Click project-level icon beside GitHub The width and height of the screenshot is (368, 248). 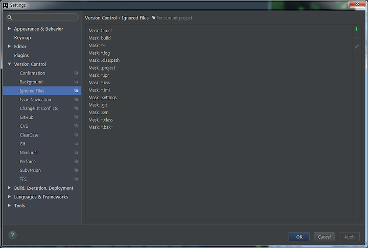(76, 117)
